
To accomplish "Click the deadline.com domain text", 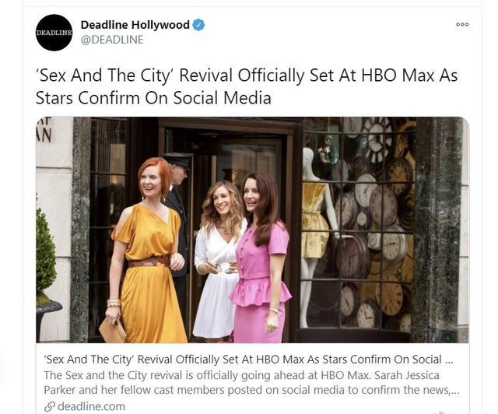I will tap(92, 406).
